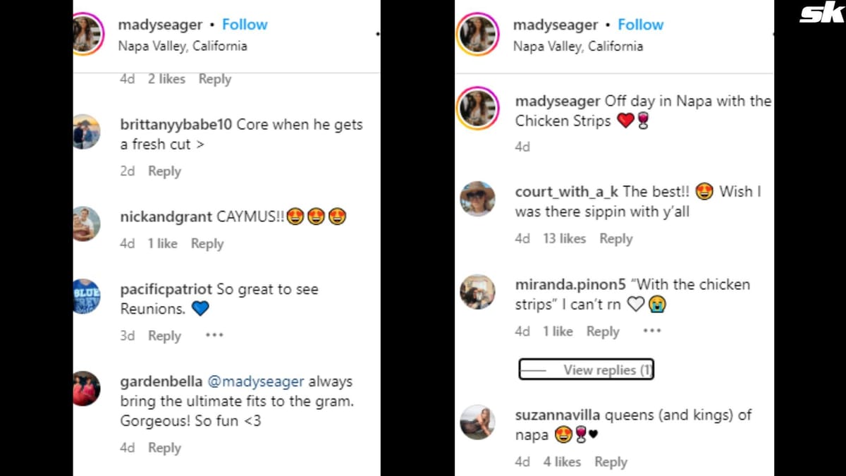The height and width of the screenshot is (476, 846).
Task: Open pacificpatriot's profile avatar
Action: point(87,297)
